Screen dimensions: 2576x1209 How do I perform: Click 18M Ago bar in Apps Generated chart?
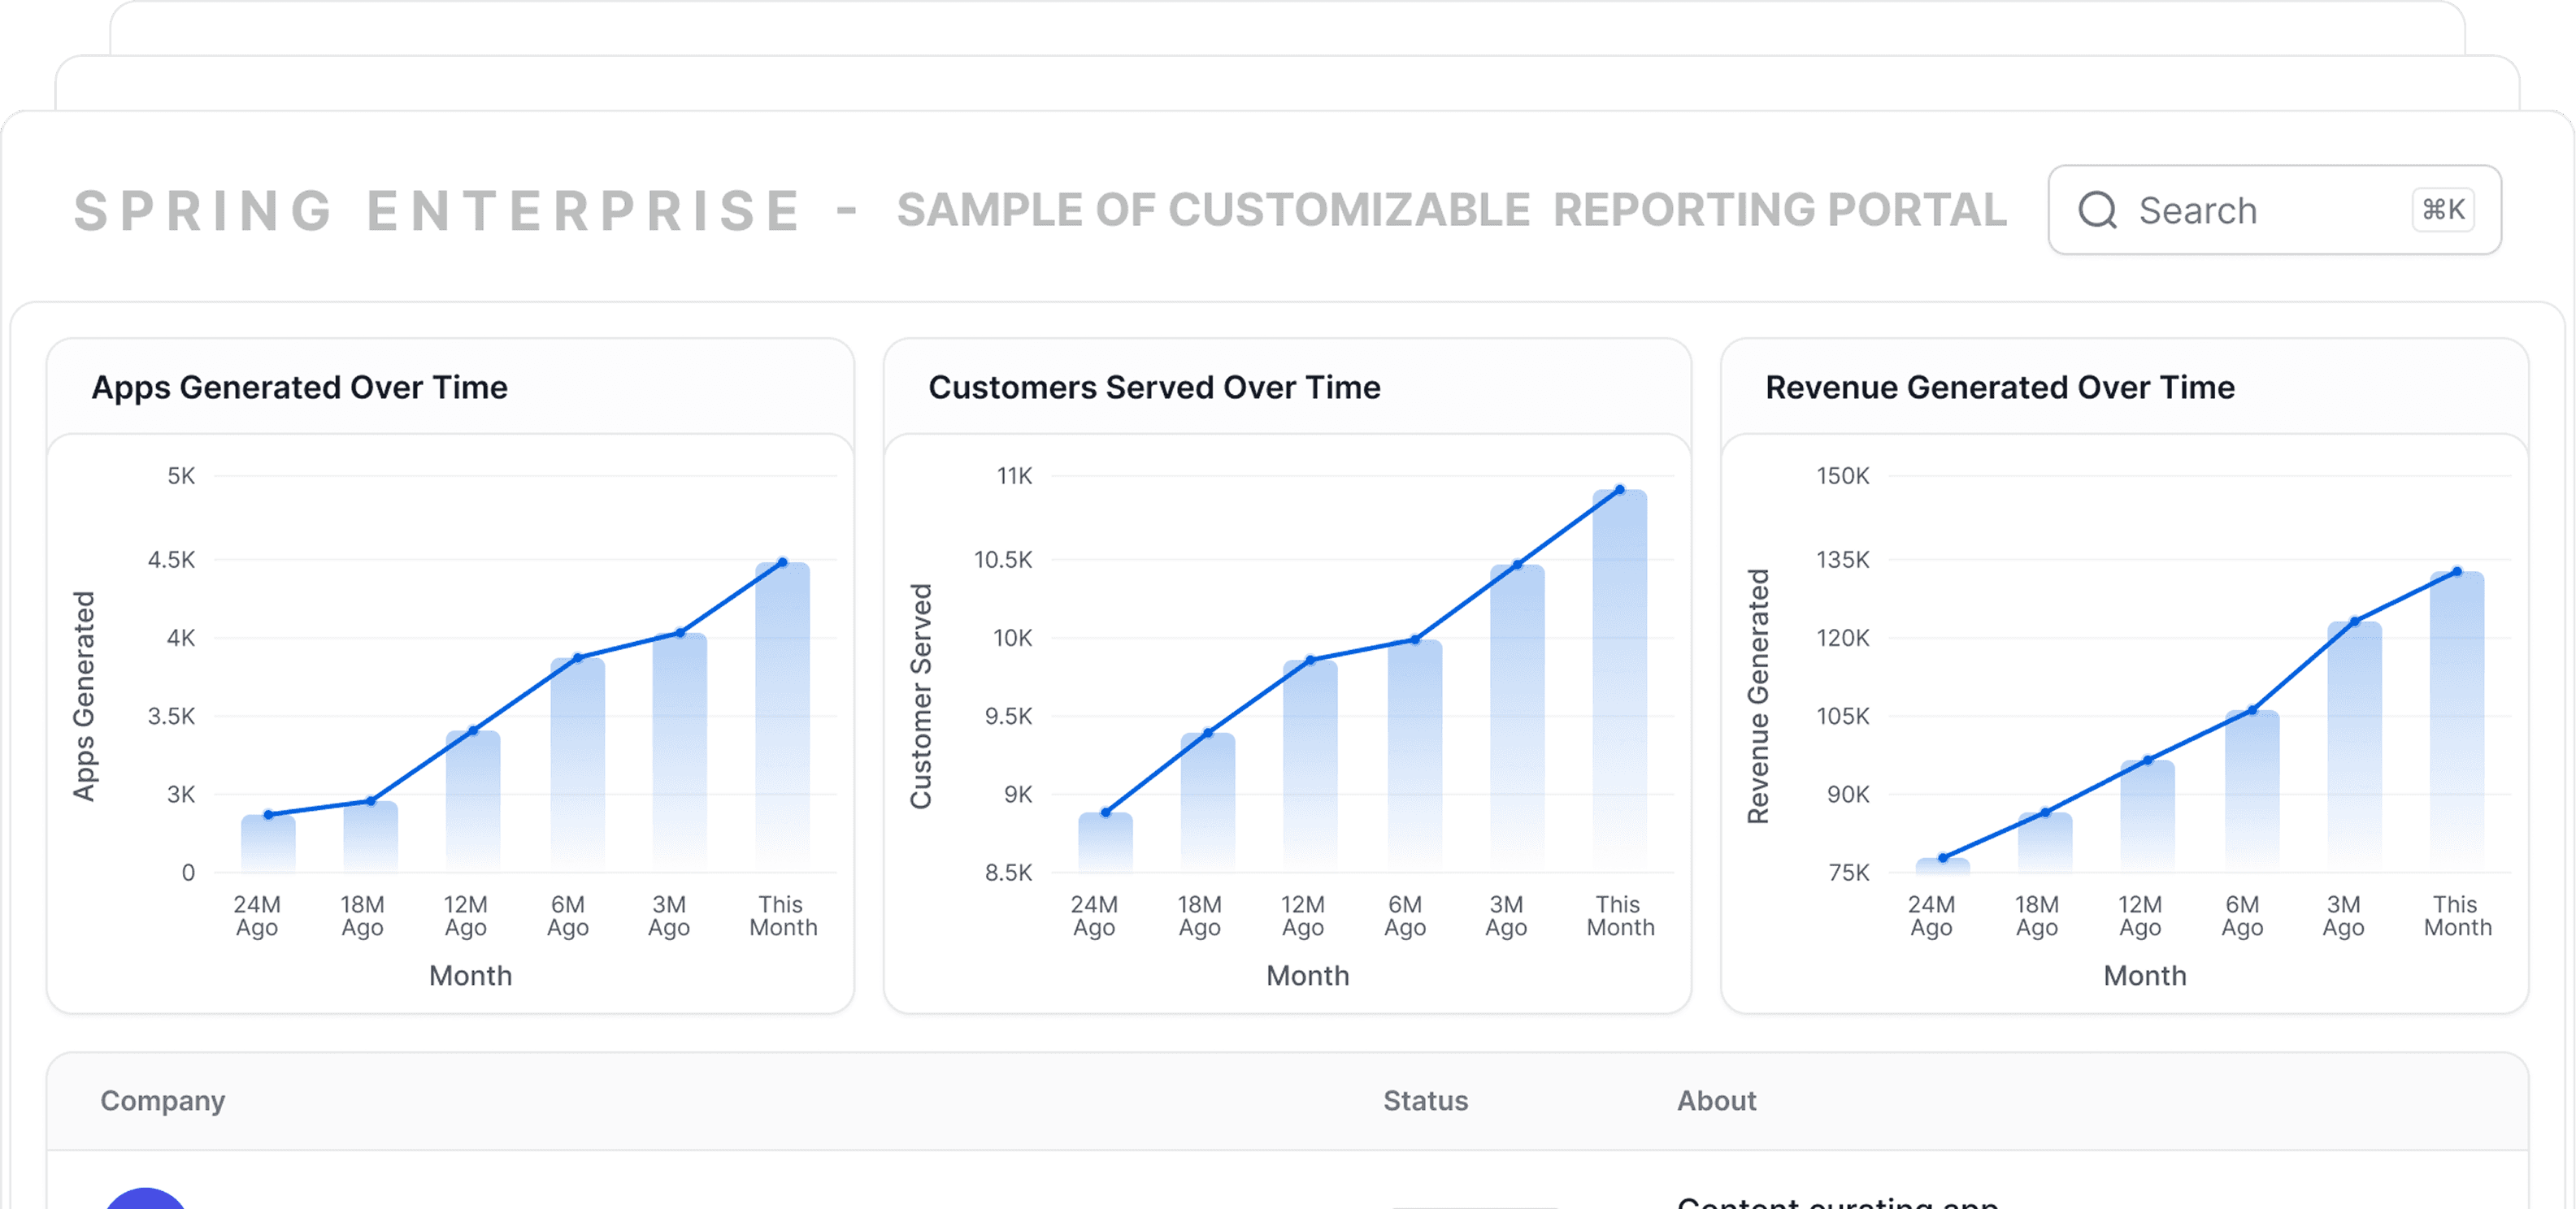[370, 836]
